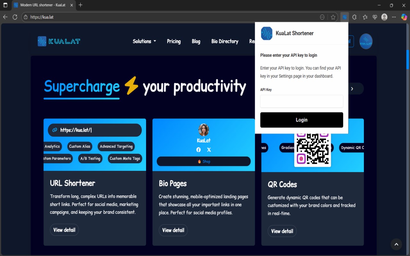The height and width of the screenshot is (256, 410).
Task: Expand the Solutions dropdown menu
Action: click(144, 41)
